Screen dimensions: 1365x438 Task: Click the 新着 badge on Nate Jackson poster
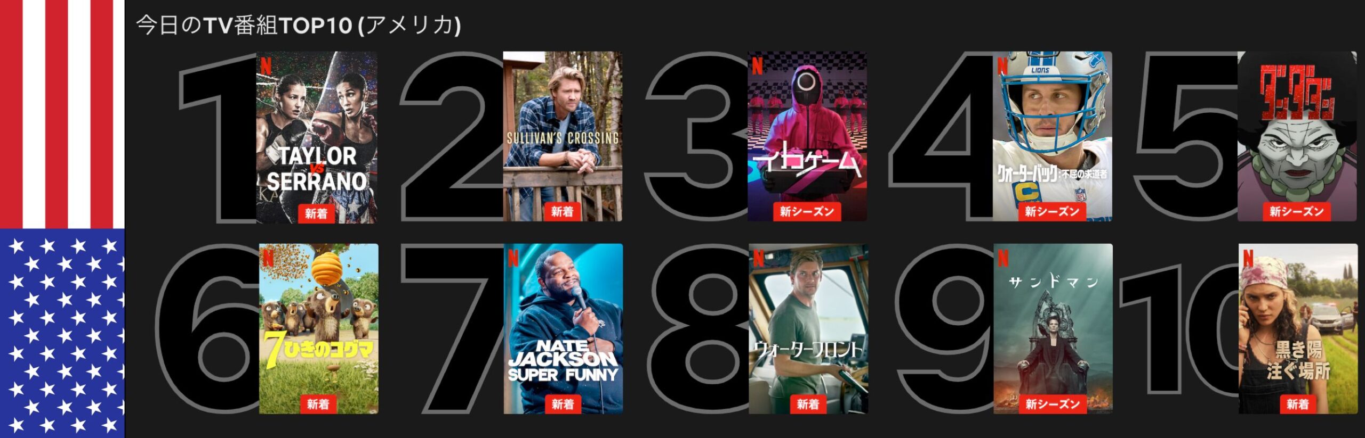coord(563,404)
